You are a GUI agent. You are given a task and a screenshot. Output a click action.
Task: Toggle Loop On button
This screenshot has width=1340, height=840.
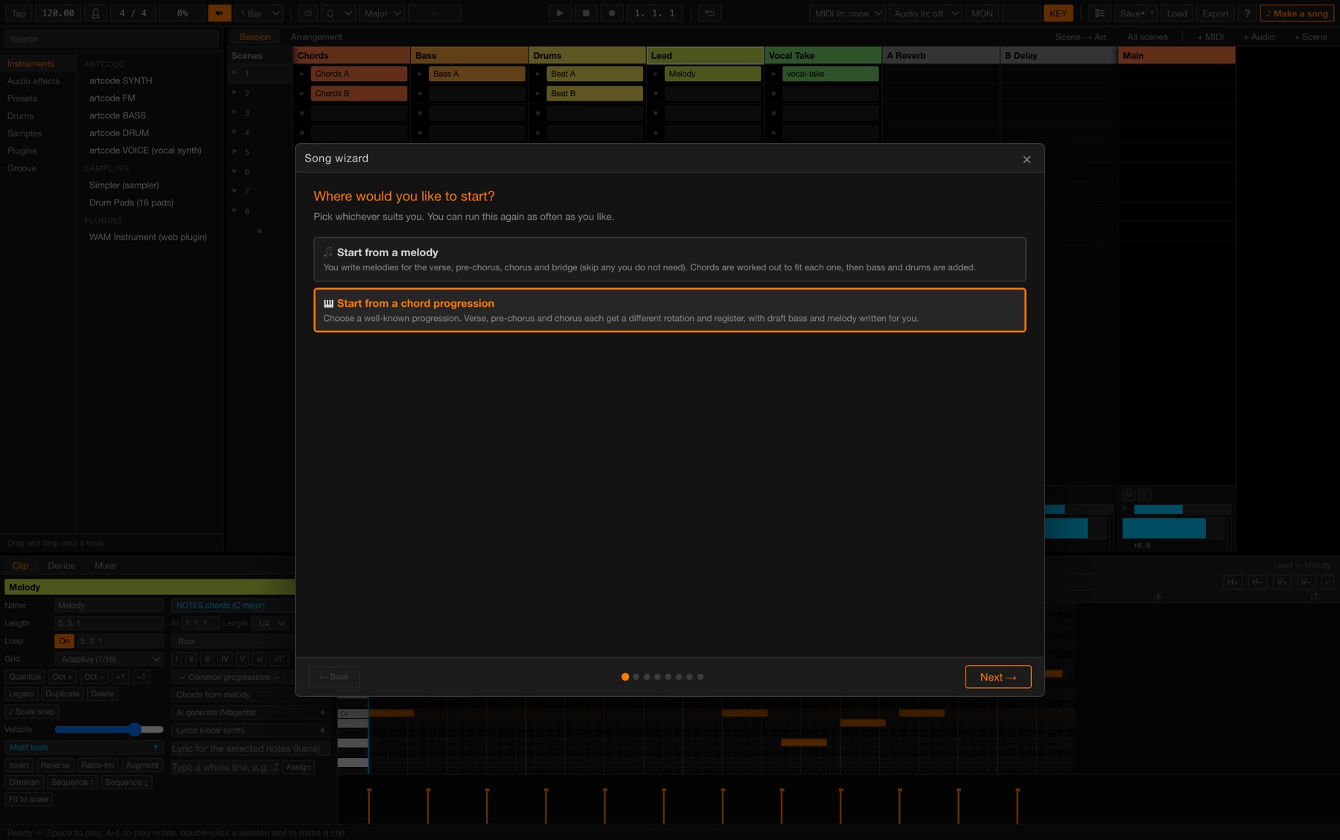click(64, 641)
